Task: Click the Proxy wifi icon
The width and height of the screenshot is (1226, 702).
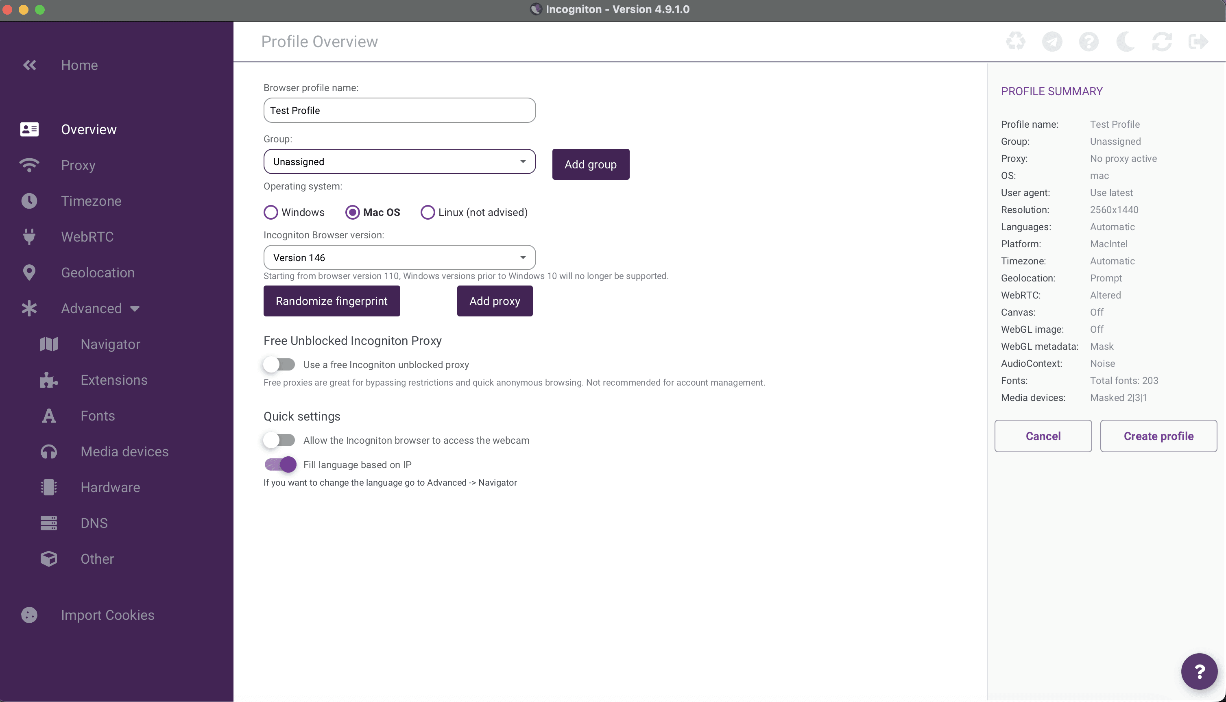Action: (29, 165)
